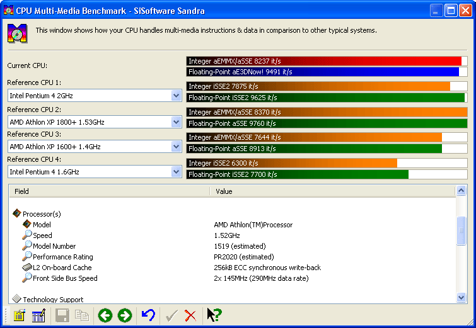The width and height of the screenshot is (476, 328).
Task: Cancel with the red X icon
Action: 190,316
